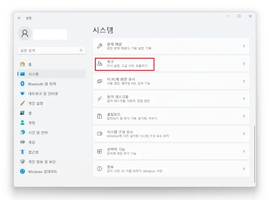Click the vertical scrollbar thumb
The width and height of the screenshot is (269, 200).
click(x=255, y=154)
